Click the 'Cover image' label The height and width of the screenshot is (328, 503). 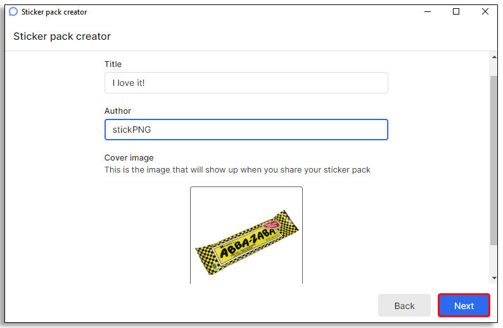pos(129,157)
